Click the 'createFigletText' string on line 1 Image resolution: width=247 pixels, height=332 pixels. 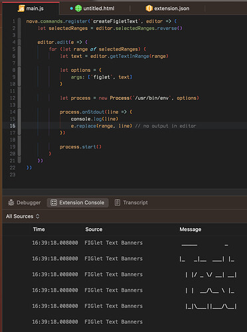tap(115, 21)
